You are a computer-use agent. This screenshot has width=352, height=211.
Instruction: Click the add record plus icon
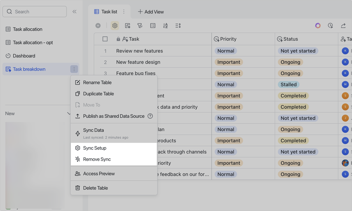coord(98,25)
